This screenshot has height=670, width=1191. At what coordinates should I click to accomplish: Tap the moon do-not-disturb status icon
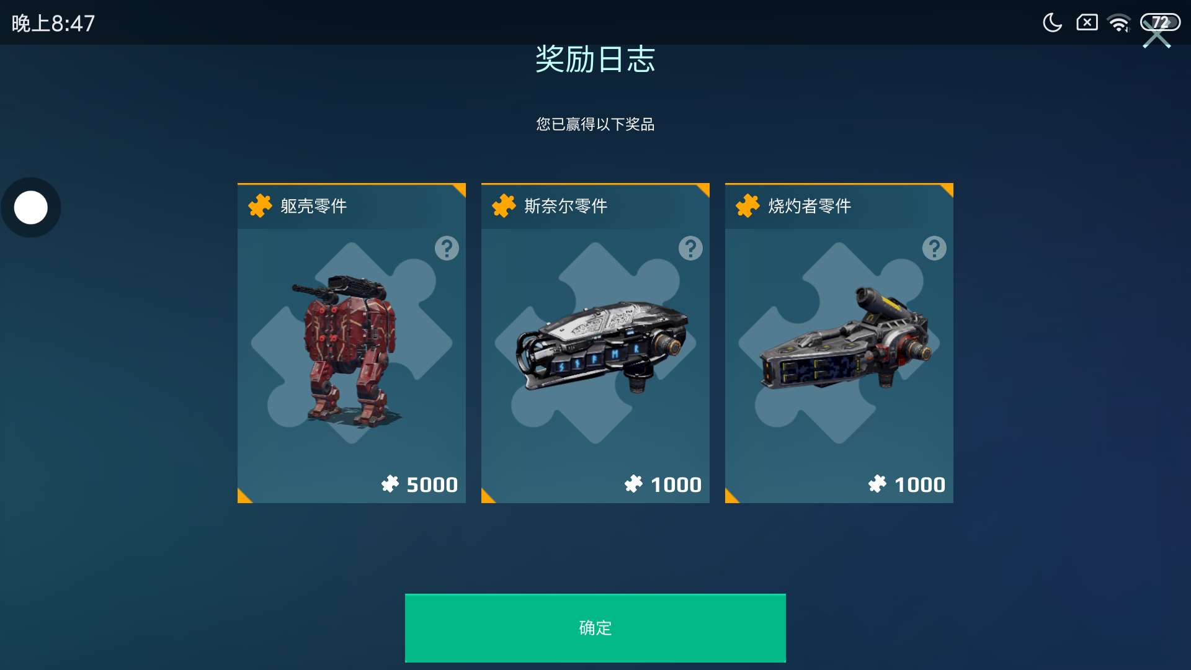[x=1052, y=23]
